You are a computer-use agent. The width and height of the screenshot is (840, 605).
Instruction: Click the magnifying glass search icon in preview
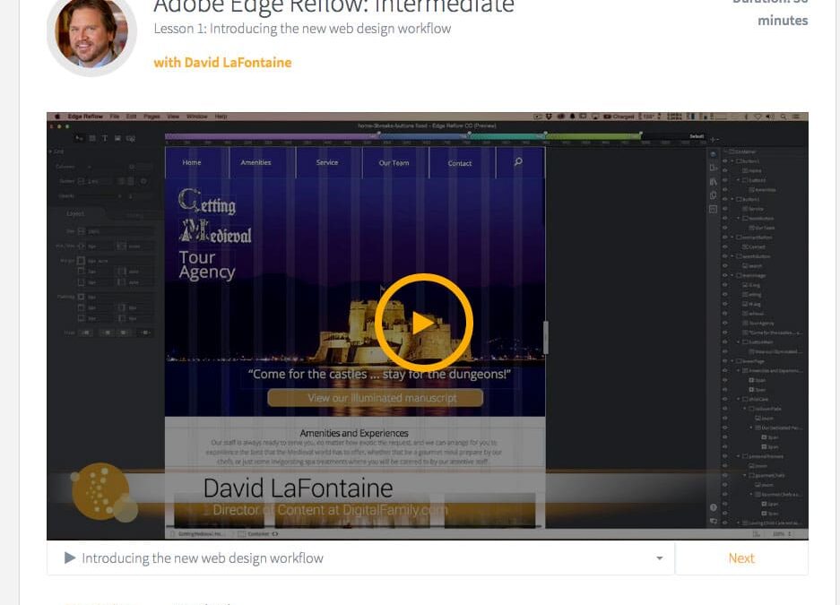coord(518,162)
